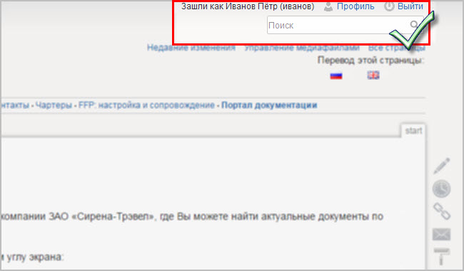
Task: Open FFP: настройка и сопровождение link
Action: (146, 105)
